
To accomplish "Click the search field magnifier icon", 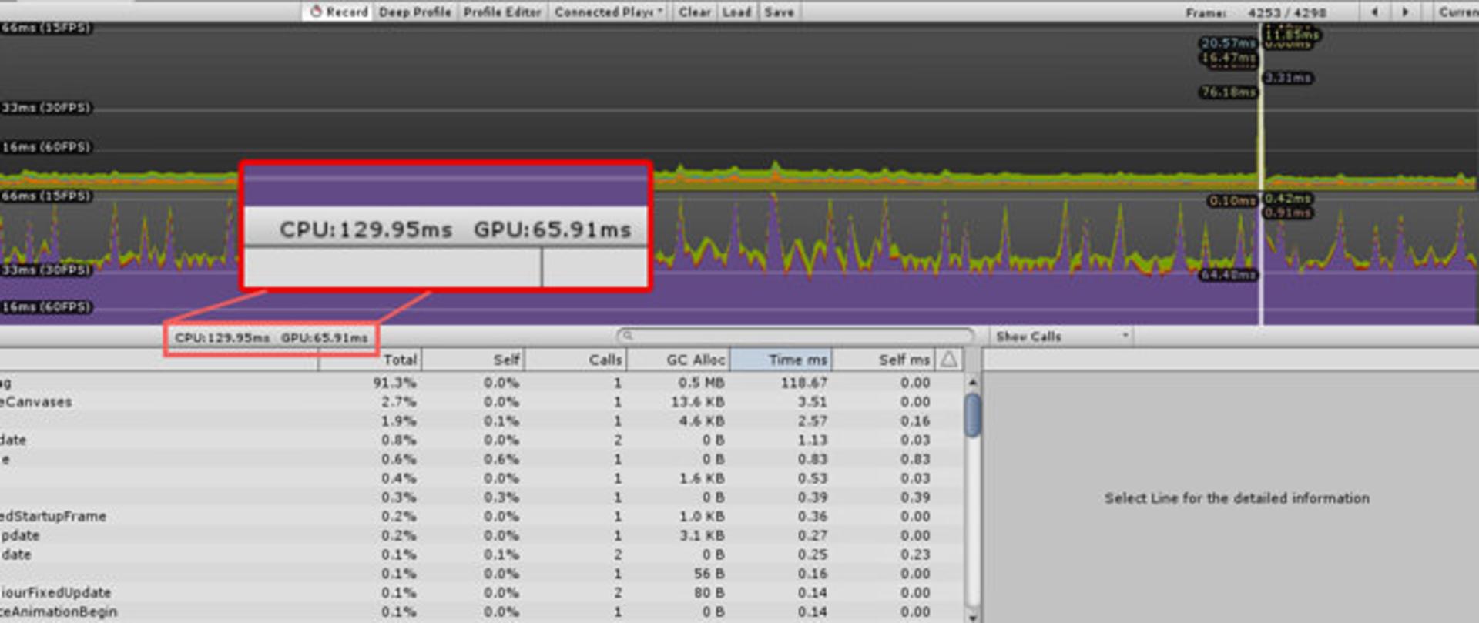I will point(628,336).
